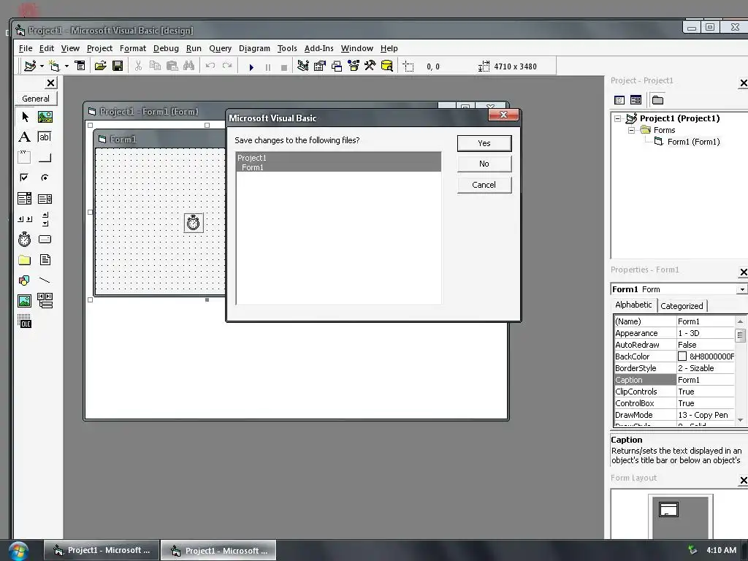This screenshot has width=748, height=561.
Task: Switch to first Project1 taskbar button
Action: (x=101, y=551)
